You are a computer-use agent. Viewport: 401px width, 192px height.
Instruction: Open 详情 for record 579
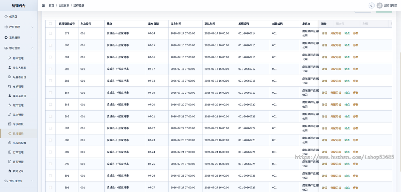point(324,33)
